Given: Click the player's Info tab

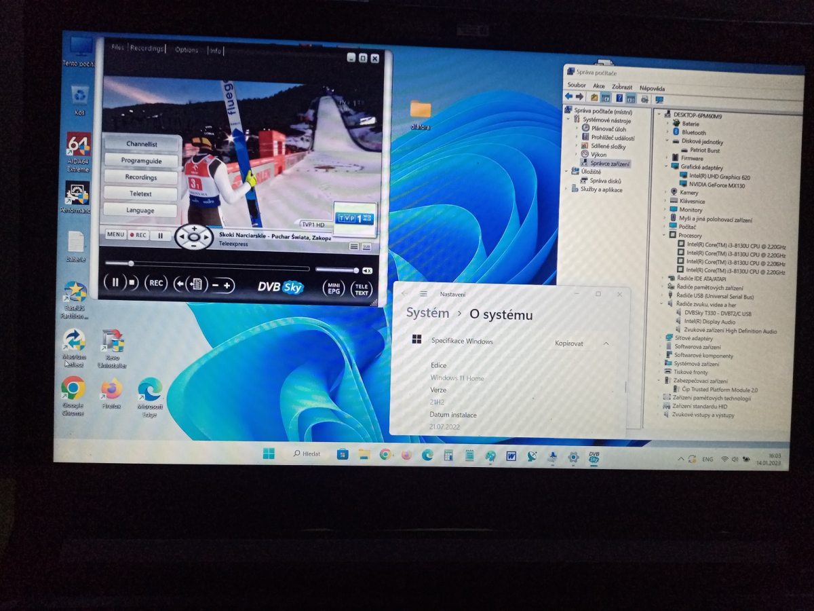Looking at the screenshot, I should (x=215, y=50).
